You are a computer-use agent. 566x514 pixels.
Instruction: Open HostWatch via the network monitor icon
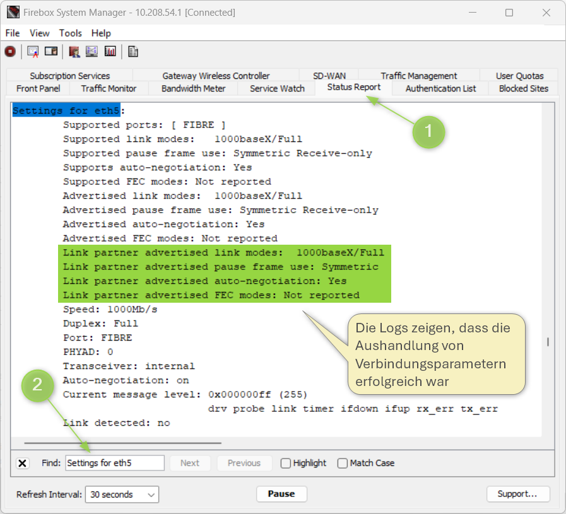(x=92, y=52)
